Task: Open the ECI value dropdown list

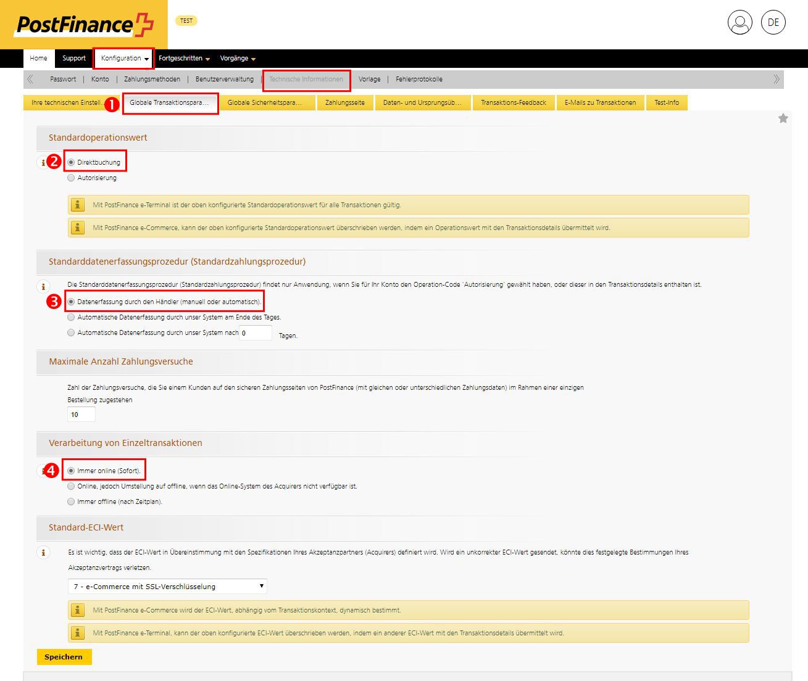Action: [167, 586]
